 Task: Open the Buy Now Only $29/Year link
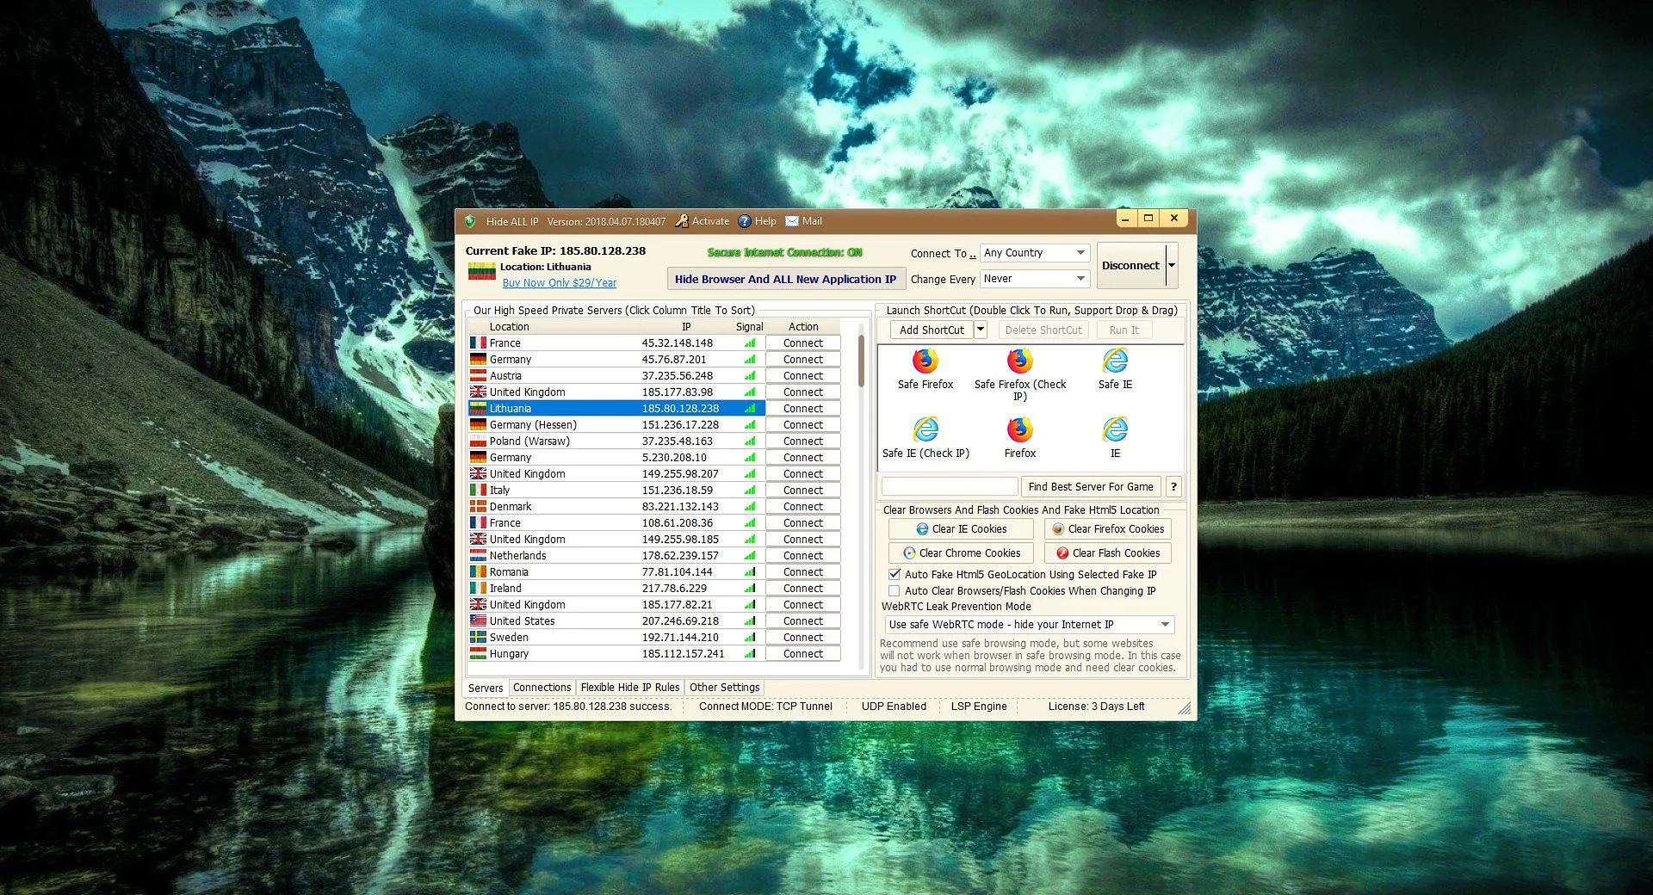click(560, 283)
